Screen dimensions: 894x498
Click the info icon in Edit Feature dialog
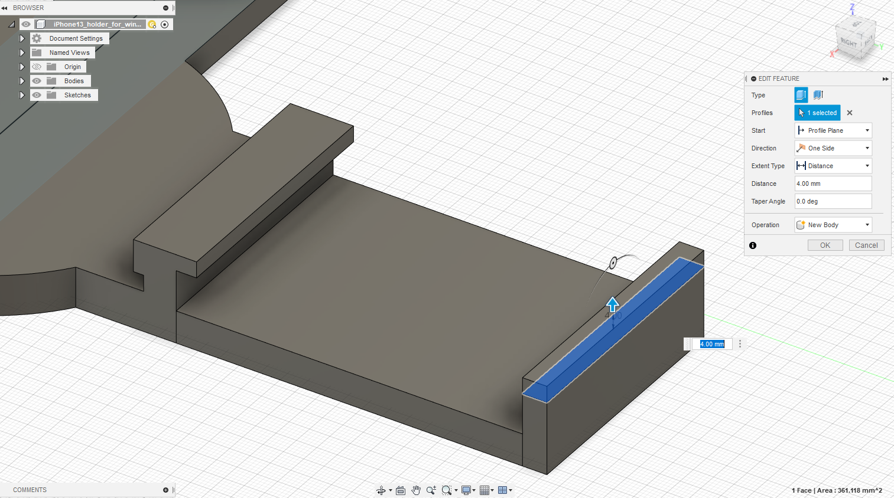pyautogui.click(x=753, y=245)
